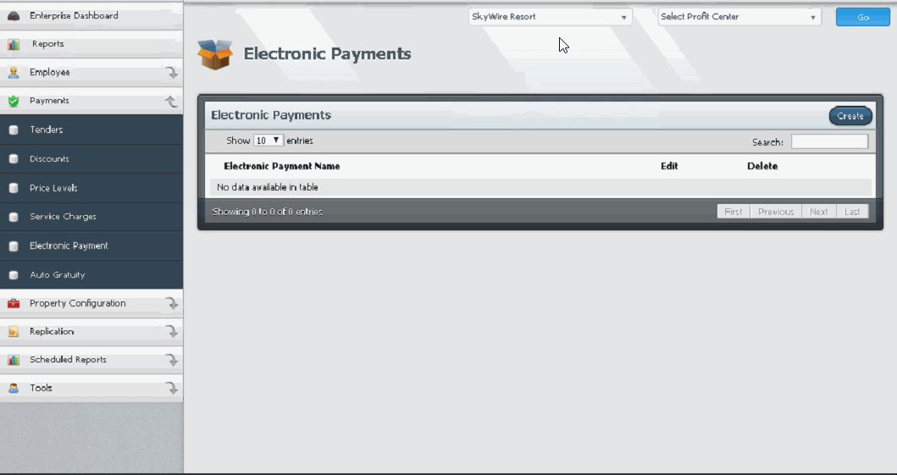Screen dimensions: 897x475
Task: Collapse the Payments menu arrow
Action: [171, 101]
